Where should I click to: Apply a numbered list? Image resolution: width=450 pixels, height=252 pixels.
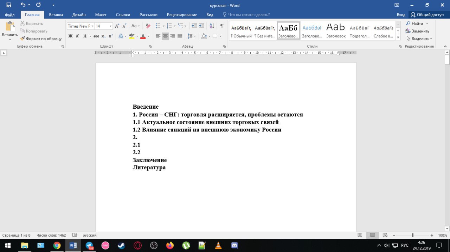point(169,26)
